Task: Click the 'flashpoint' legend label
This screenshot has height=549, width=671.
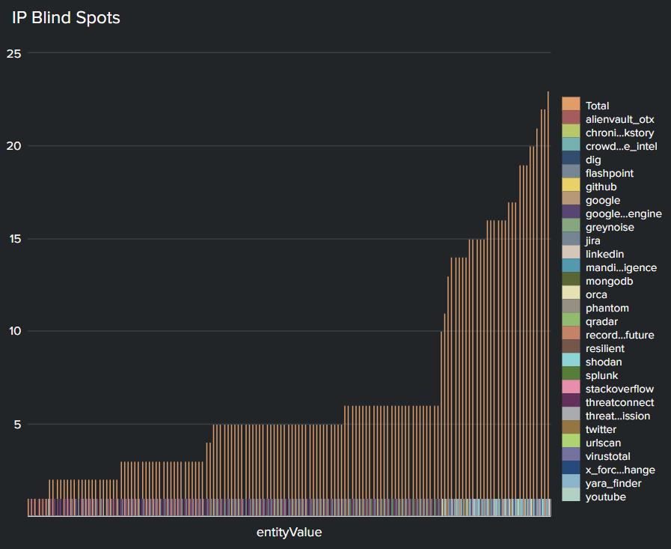Action: (x=610, y=174)
